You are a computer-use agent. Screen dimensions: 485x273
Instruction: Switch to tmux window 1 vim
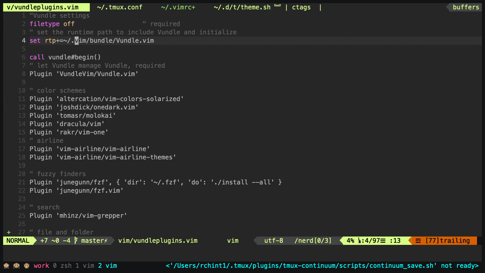(x=85, y=266)
